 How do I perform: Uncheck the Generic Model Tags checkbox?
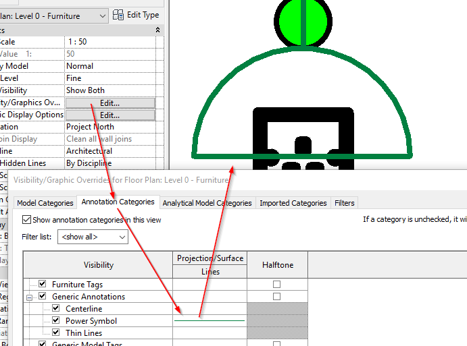click(43, 343)
